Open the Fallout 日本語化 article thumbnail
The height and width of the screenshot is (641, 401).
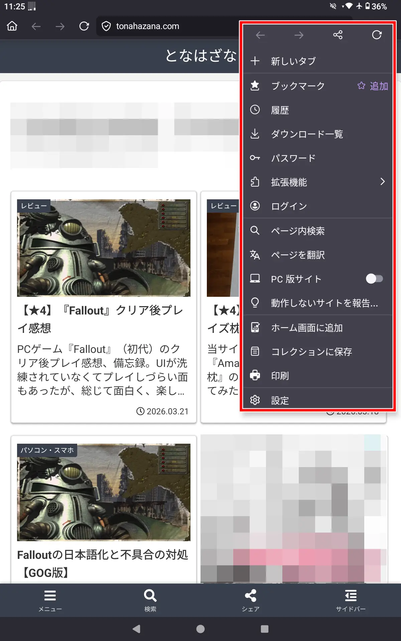[x=104, y=492]
